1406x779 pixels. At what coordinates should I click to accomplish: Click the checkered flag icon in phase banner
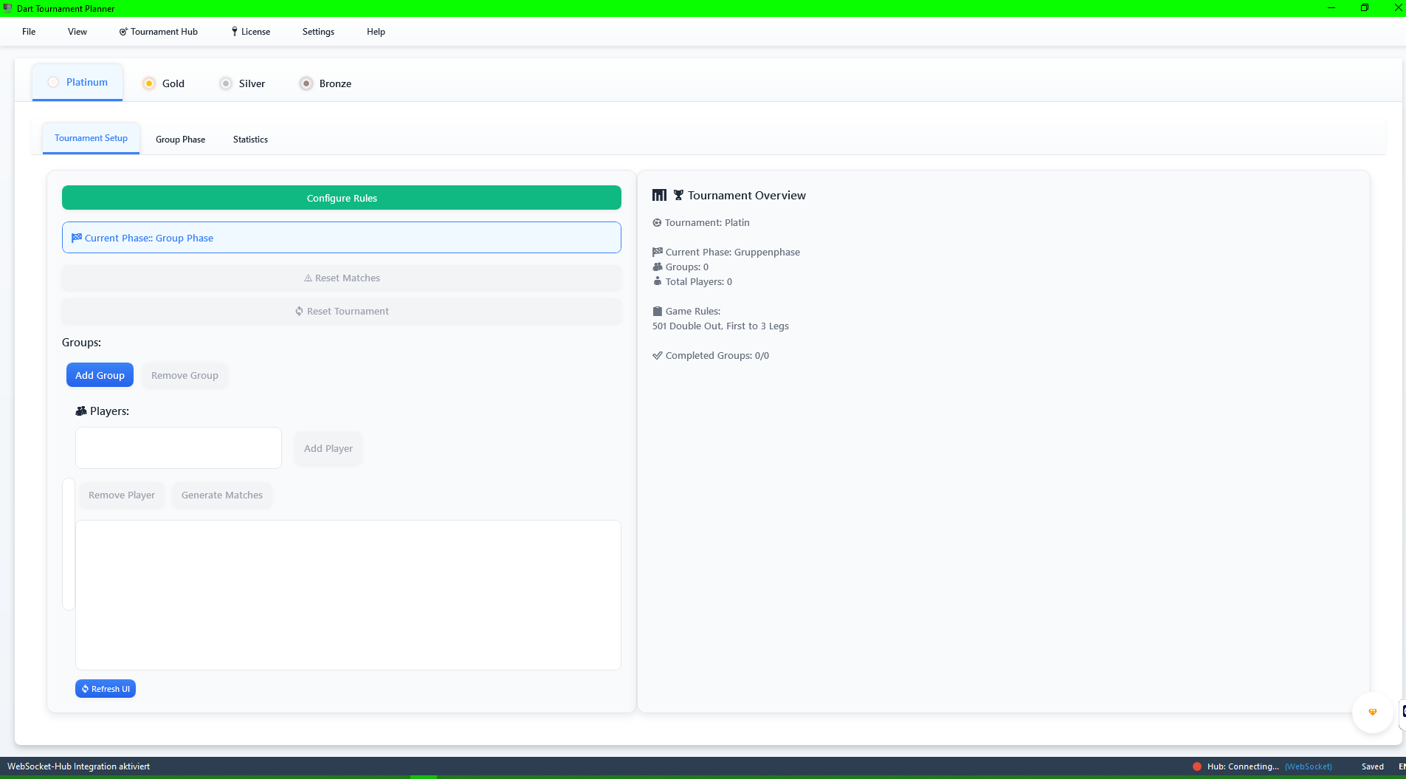77,238
